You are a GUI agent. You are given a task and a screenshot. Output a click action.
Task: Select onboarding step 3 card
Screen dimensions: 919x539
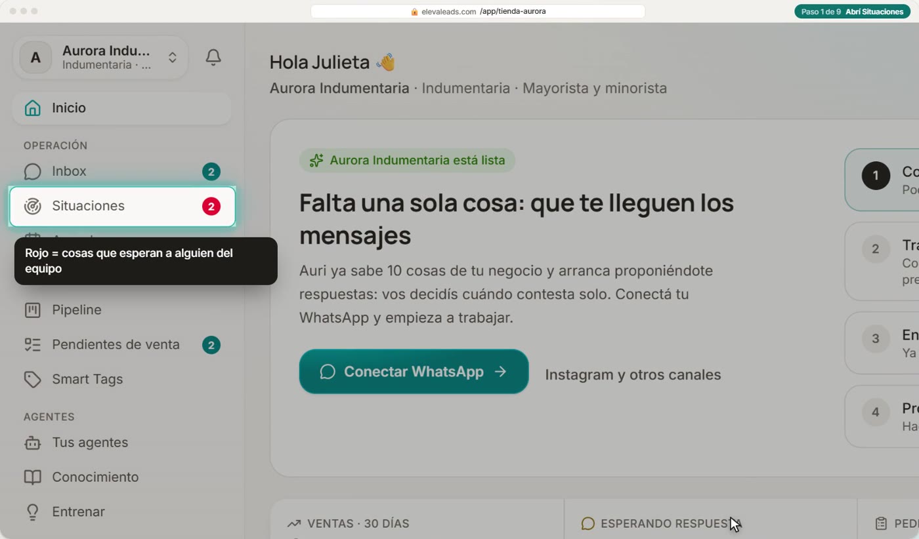(882, 343)
